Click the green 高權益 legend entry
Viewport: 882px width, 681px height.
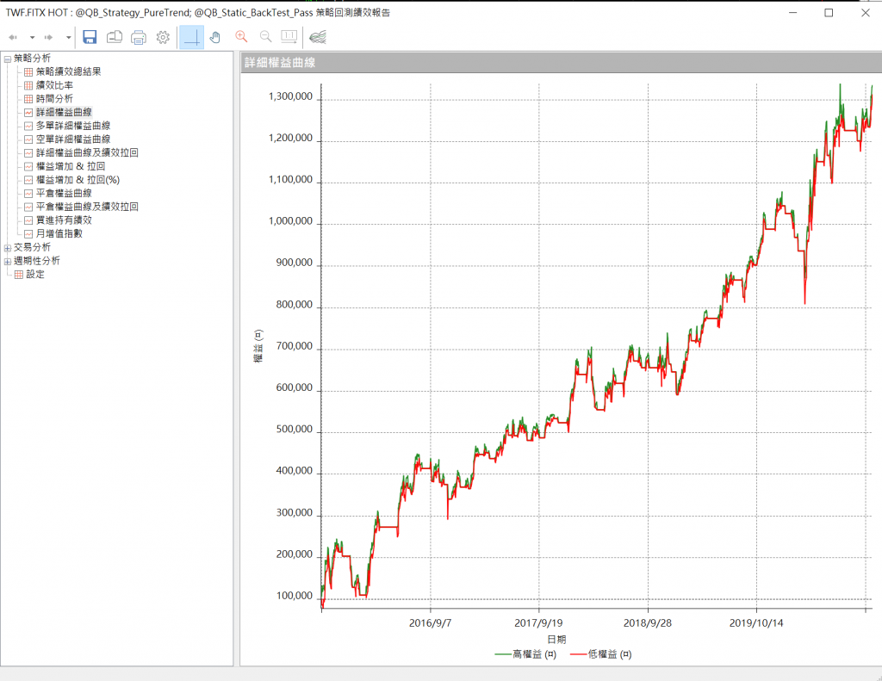pyautogui.click(x=525, y=655)
